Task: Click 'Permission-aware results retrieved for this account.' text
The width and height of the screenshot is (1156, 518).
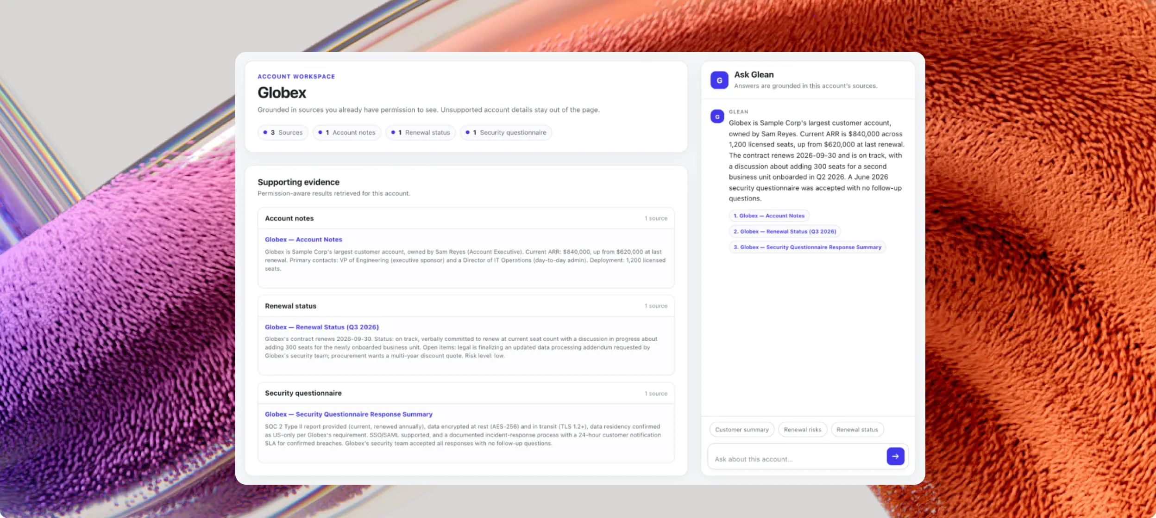Action: [x=334, y=194]
